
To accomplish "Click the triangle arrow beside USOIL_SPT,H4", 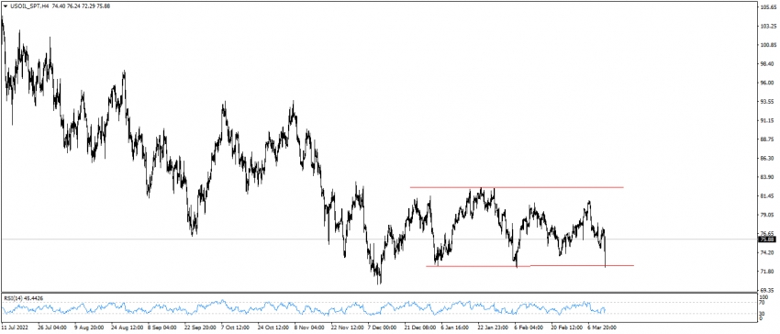I will [x=5, y=6].
